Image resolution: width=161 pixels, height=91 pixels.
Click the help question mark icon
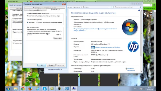click(139, 10)
